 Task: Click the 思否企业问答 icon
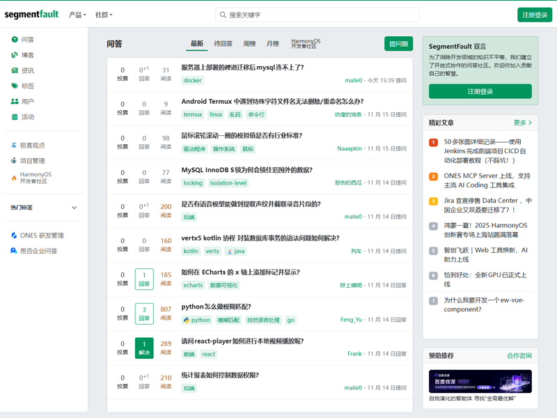(x=14, y=251)
